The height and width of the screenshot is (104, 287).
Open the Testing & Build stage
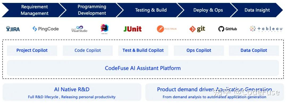point(150,10)
